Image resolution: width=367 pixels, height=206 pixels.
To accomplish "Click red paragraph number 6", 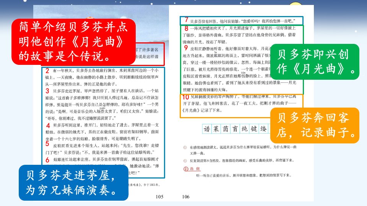I will tap(47, 160).
